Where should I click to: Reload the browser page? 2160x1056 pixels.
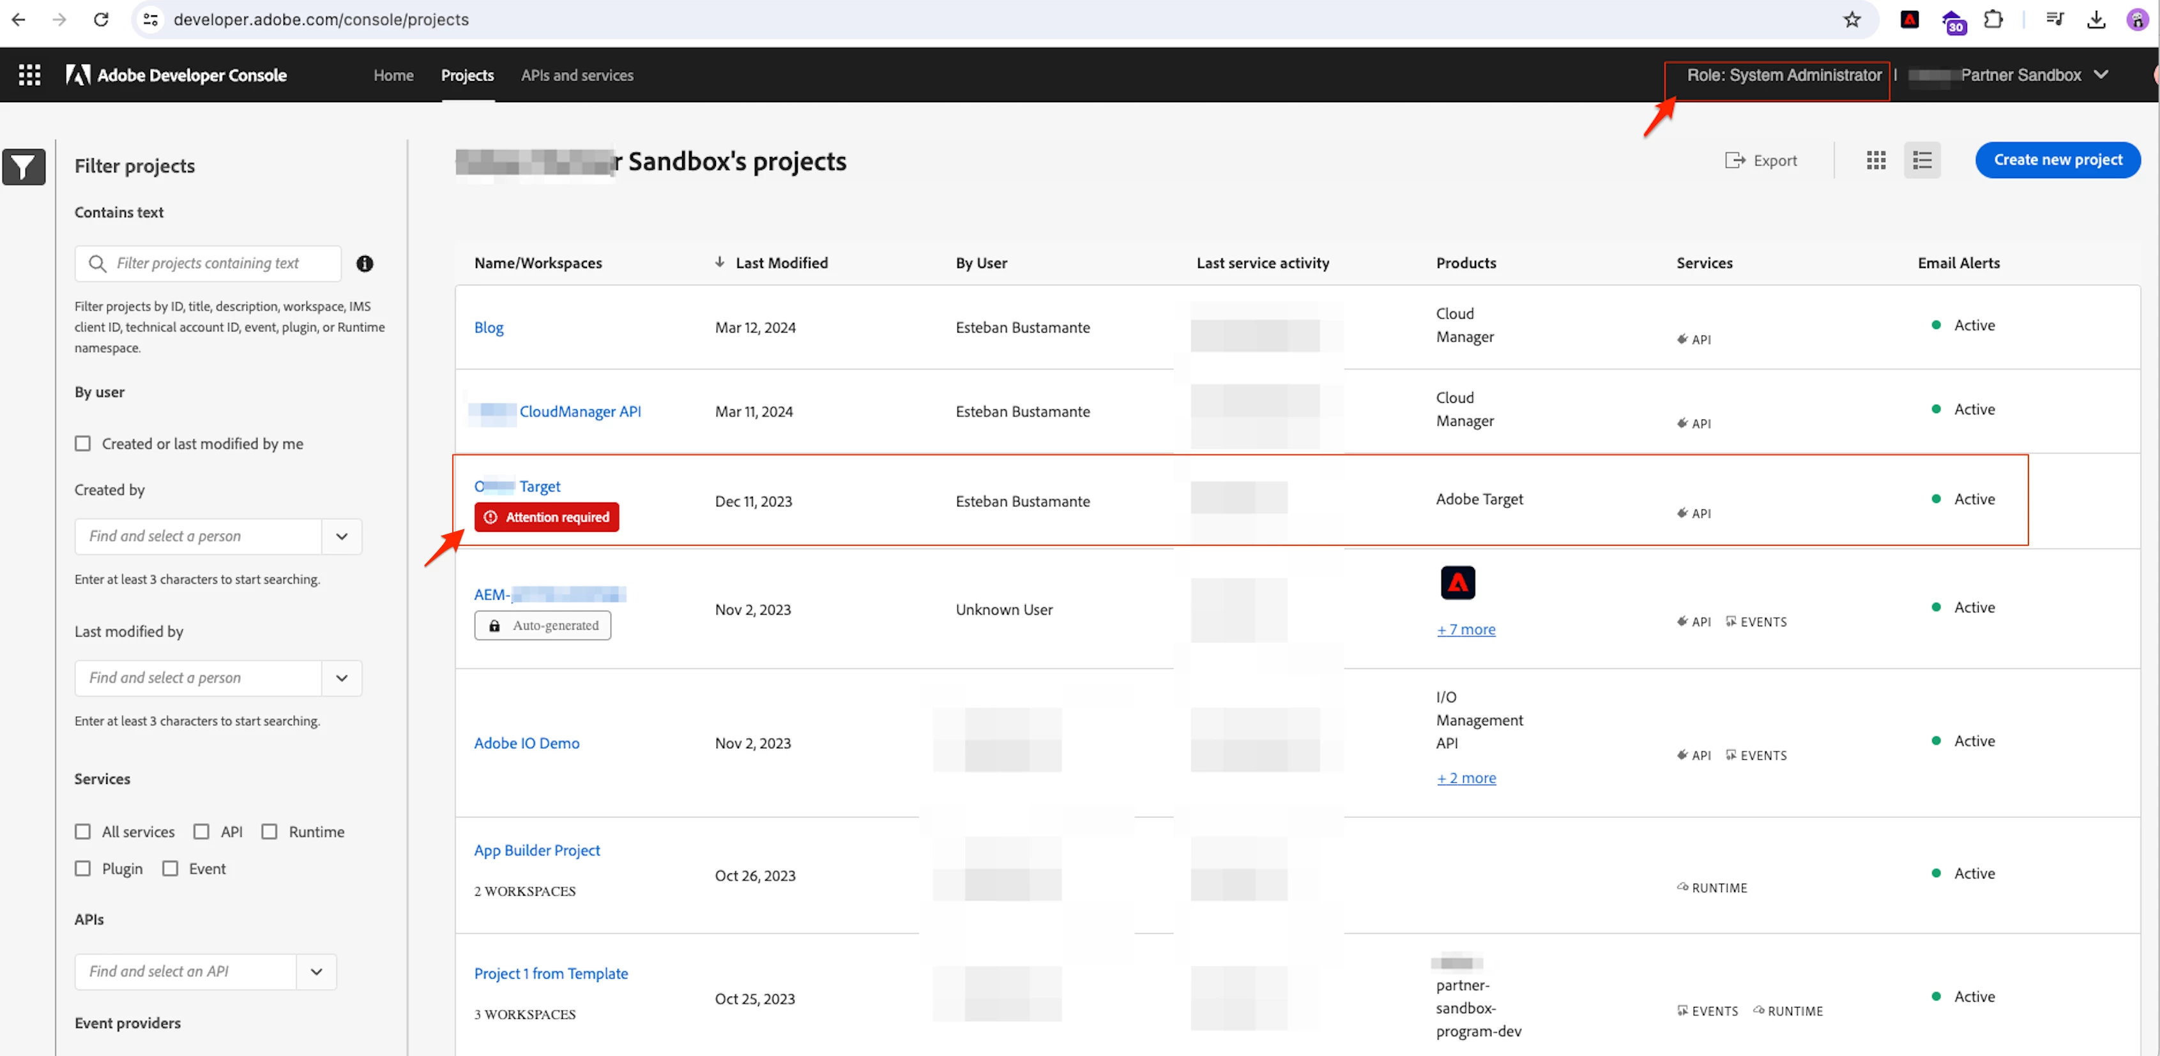point(101,19)
